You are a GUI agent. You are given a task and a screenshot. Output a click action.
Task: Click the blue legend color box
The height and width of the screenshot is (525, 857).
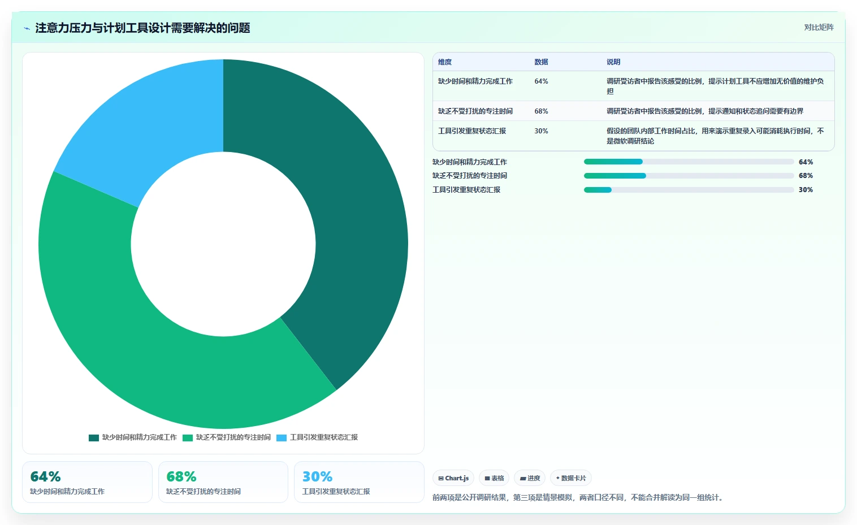pos(282,438)
